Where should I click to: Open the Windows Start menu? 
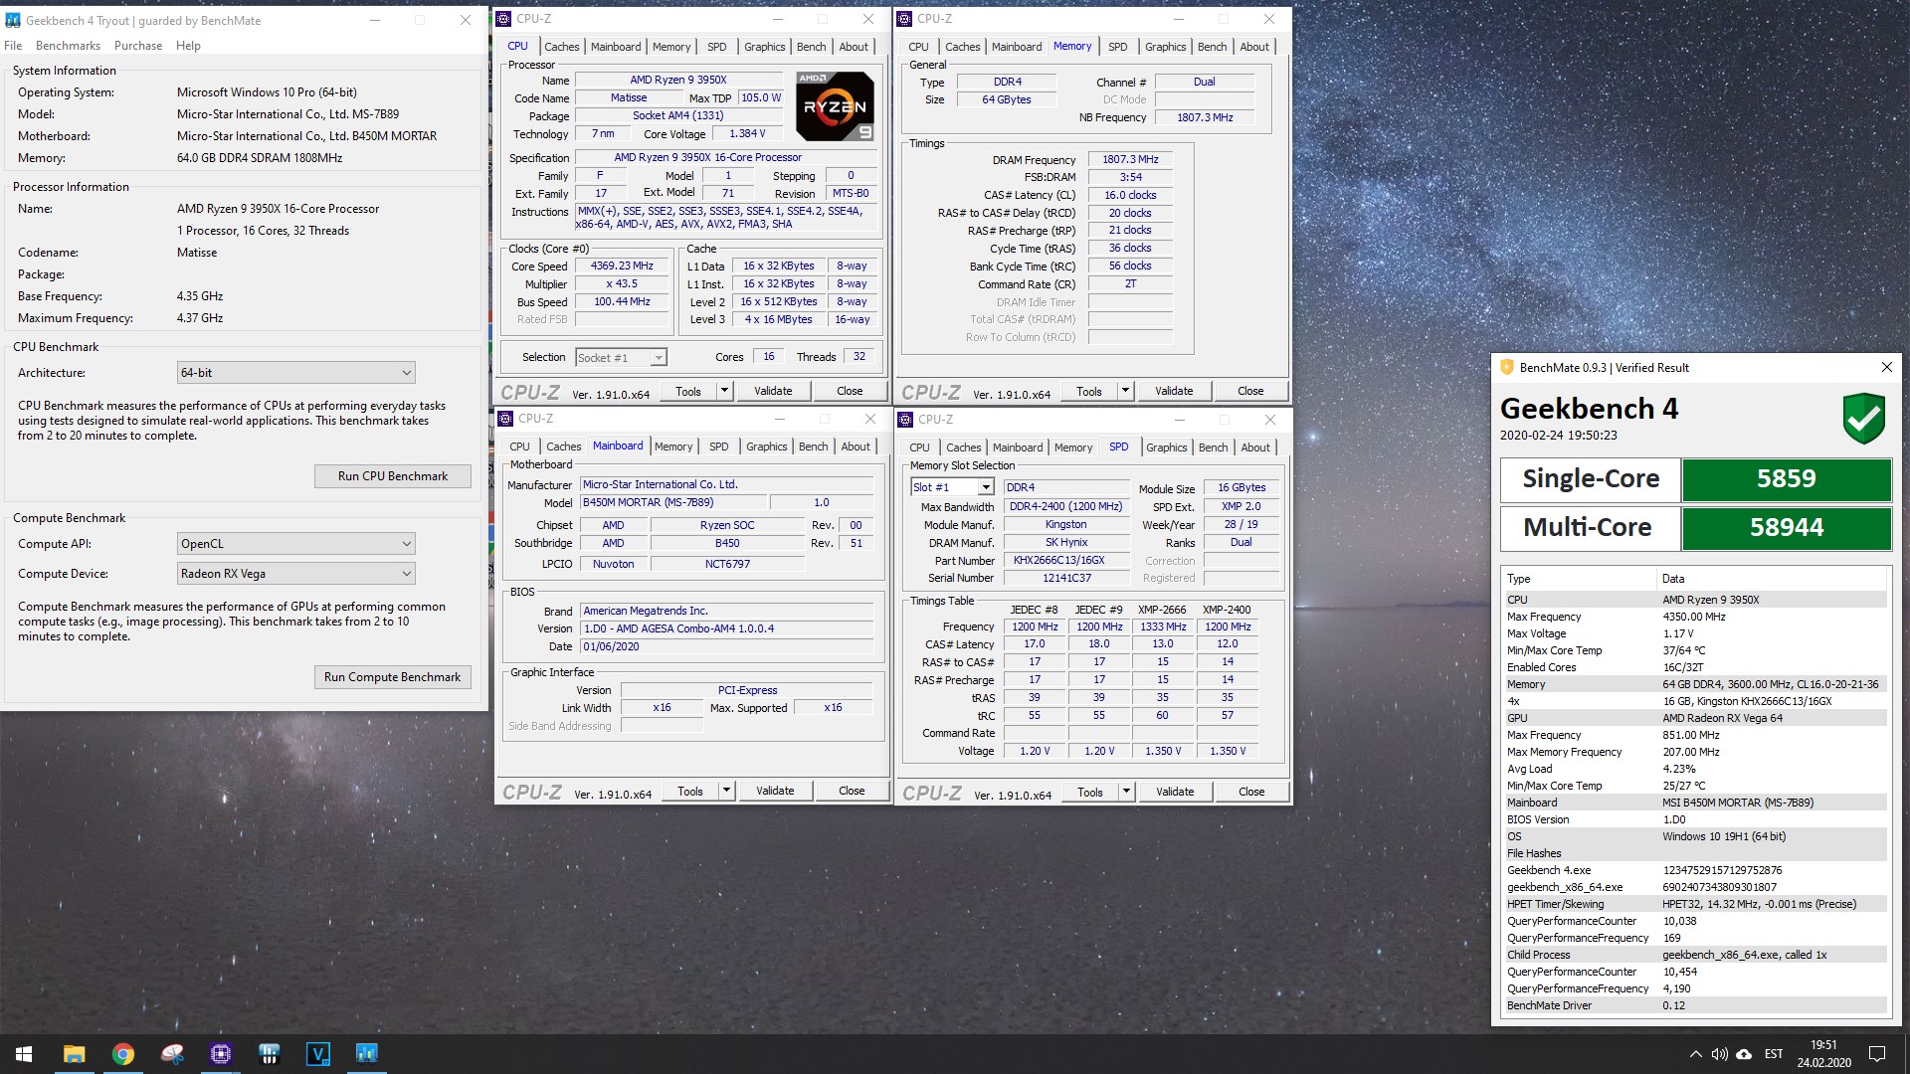click(x=24, y=1054)
